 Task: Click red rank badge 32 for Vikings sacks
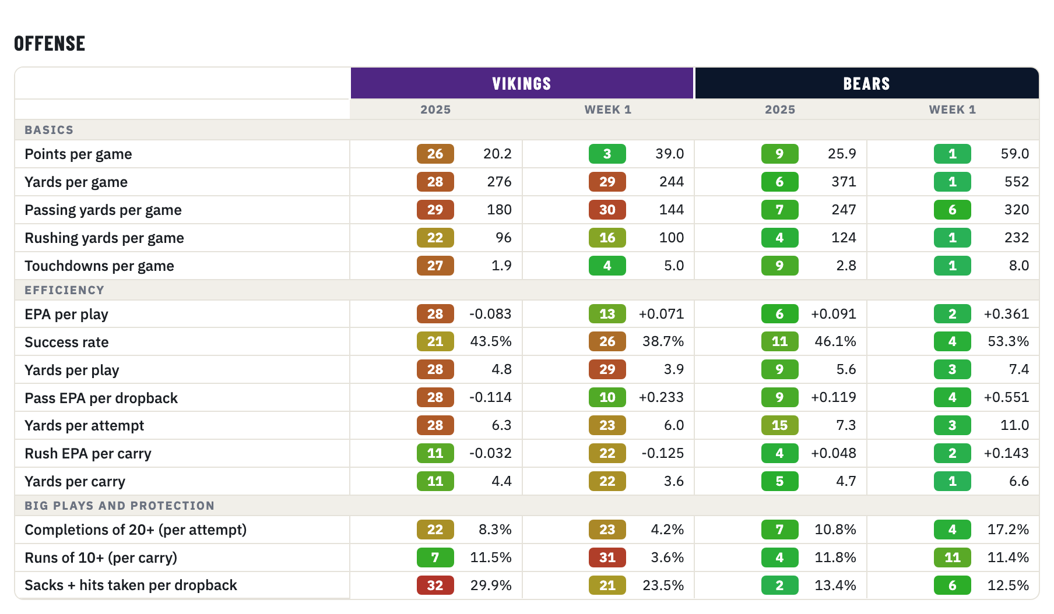(435, 585)
